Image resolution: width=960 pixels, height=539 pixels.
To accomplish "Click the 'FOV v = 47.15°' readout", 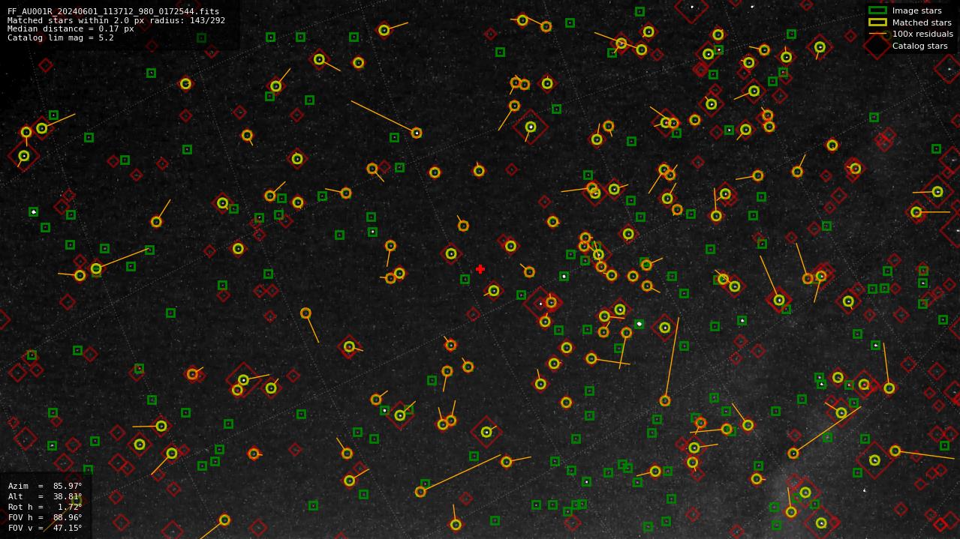I will point(45,528).
